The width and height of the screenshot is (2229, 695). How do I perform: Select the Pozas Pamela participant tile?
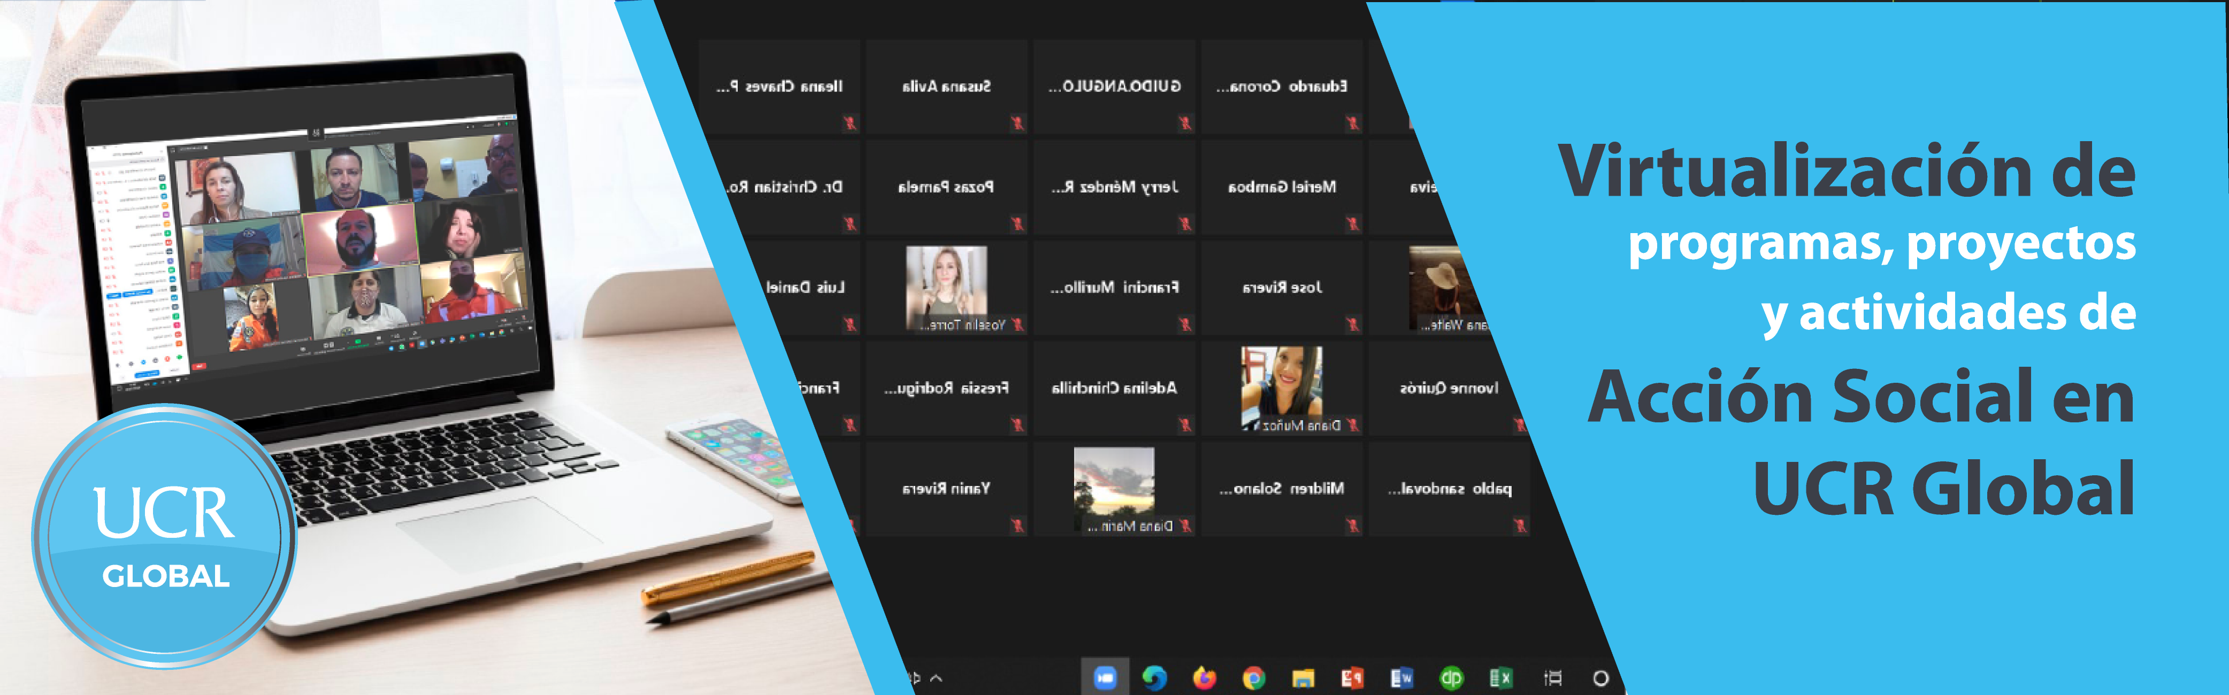pos(947,187)
